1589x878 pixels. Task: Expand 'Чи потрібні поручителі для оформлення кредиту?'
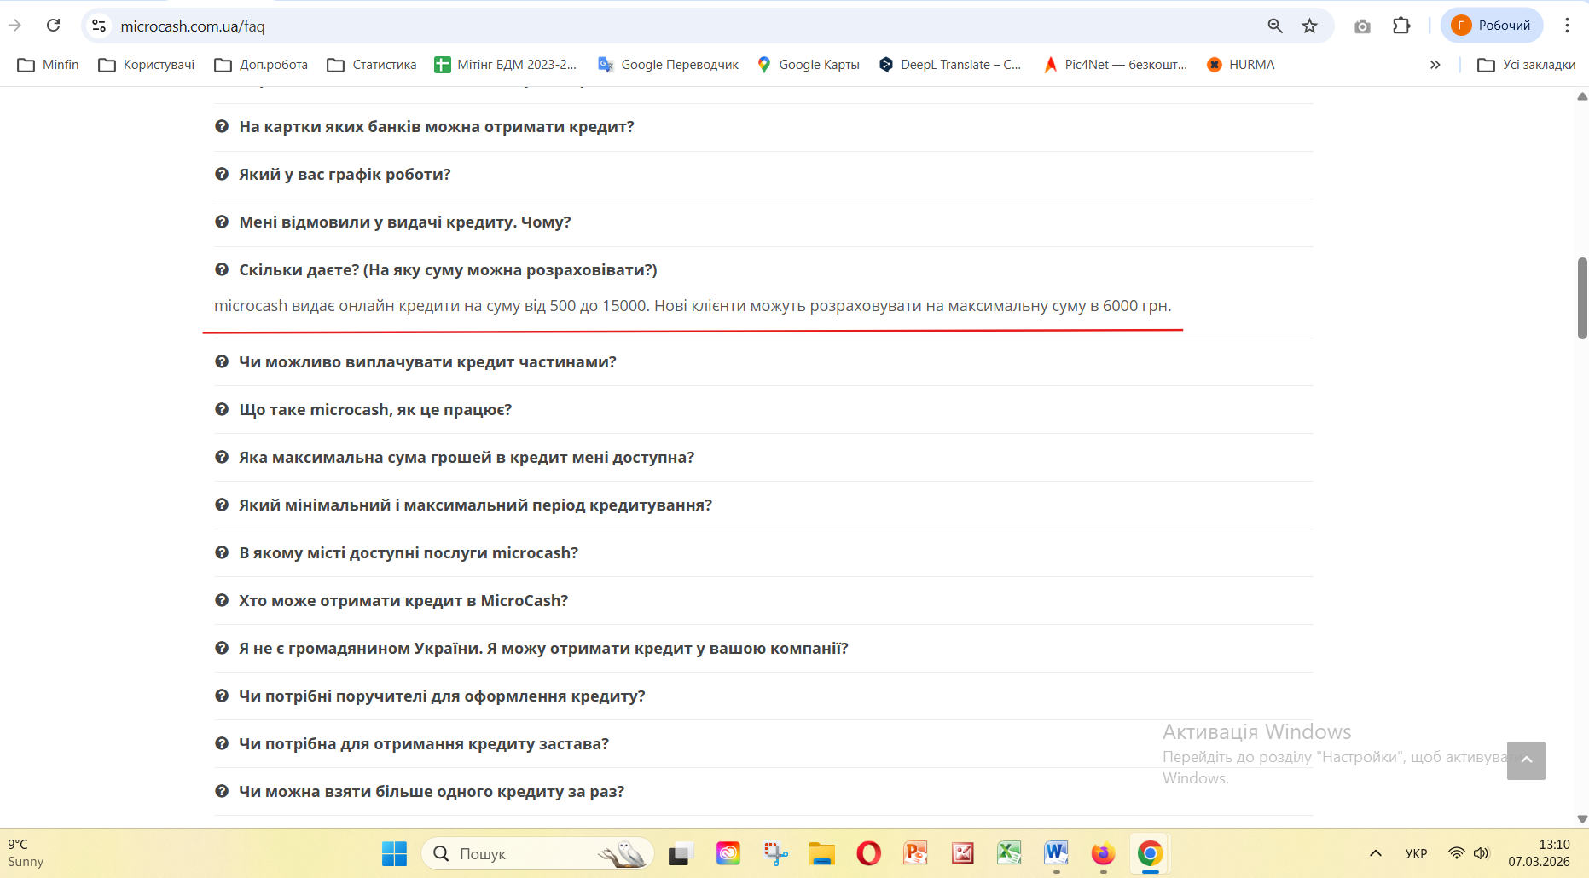click(763, 696)
